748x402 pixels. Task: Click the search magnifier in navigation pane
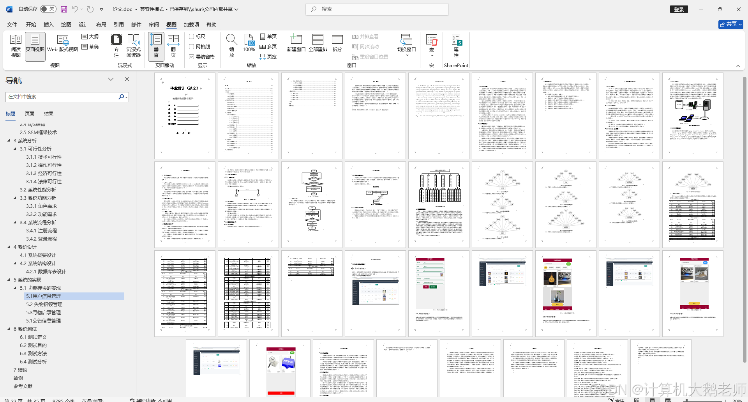pos(121,97)
